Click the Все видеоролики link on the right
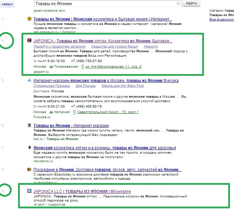This screenshot has width=234, height=209. click(222, 19)
